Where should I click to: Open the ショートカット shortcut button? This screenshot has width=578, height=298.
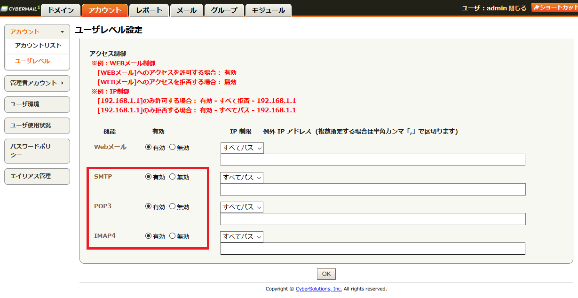pos(554,8)
